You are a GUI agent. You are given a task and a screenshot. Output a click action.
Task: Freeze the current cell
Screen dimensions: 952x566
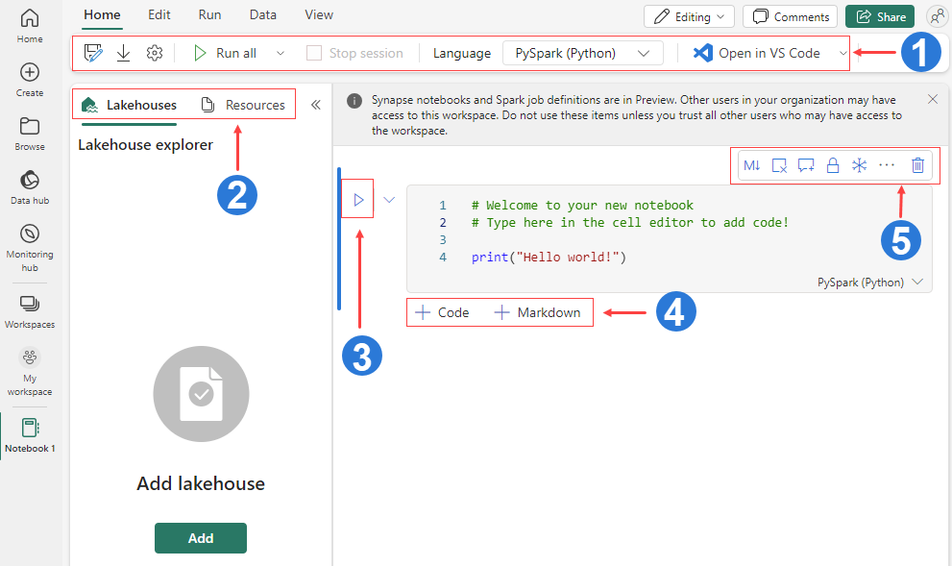point(859,164)
